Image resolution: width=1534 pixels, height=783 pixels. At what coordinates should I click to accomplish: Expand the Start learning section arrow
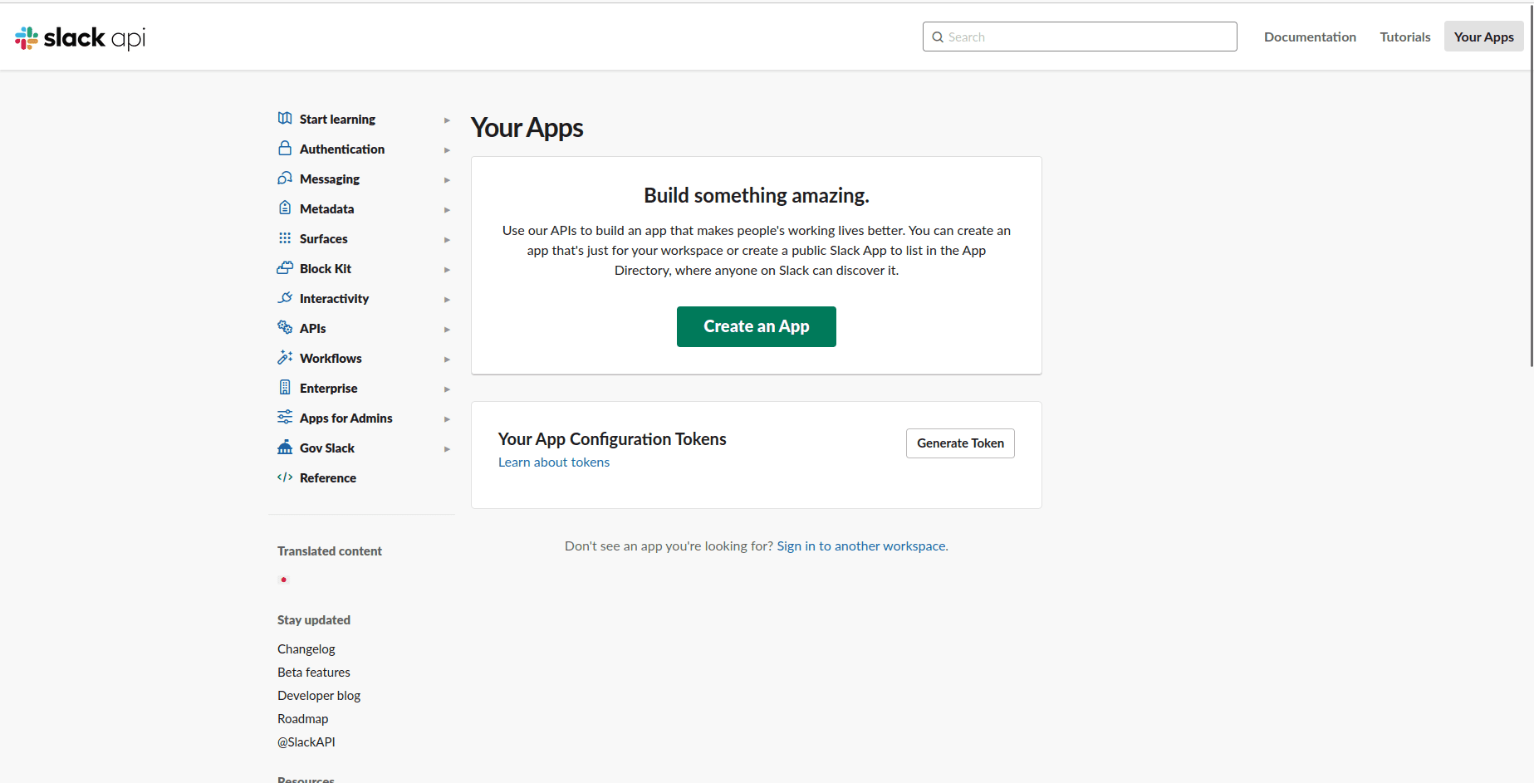point(447,120)
